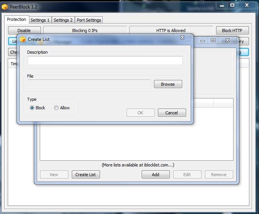Click the iblocklist.com more lists text
Screen dimensions: 259x214
pyautogui.click(x=138, y=165)
